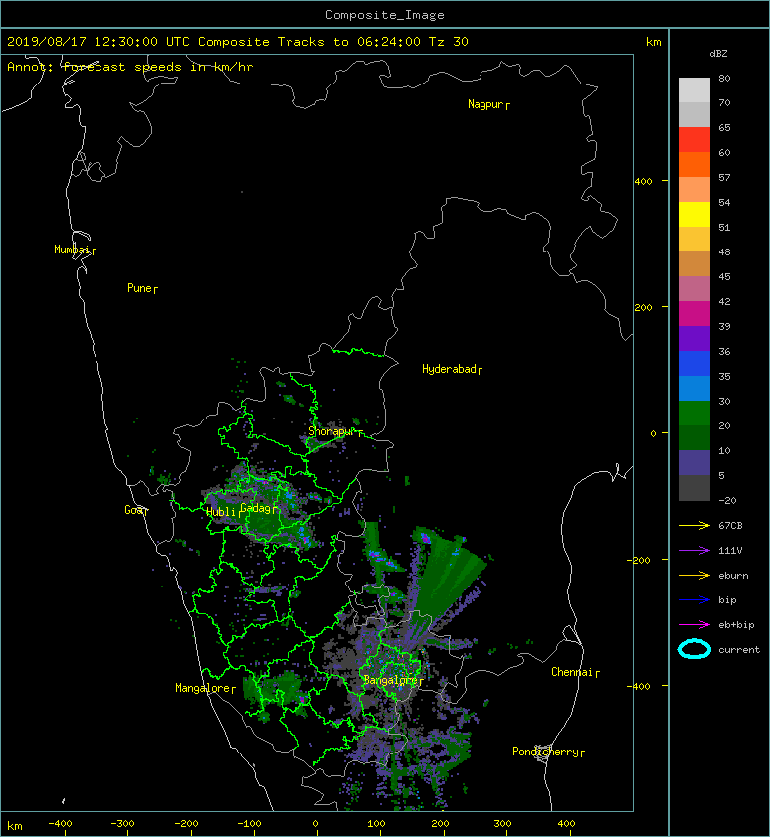Click the Shorapur station label

(x=332, y=431)
